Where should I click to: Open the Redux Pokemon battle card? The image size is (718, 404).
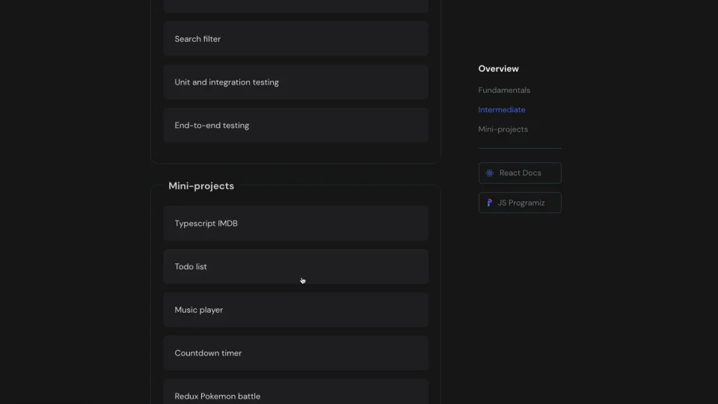tap(295, 393)
